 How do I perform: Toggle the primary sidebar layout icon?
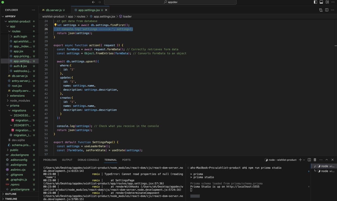pyautogui.click(x=315, y=2)
